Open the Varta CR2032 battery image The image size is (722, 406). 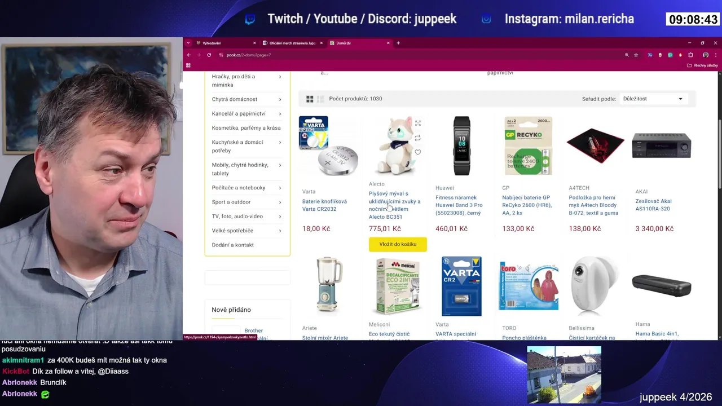(x=328, y=146)
